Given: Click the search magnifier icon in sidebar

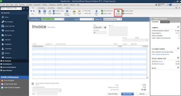Looking at the screenshot, I should 24,9.
